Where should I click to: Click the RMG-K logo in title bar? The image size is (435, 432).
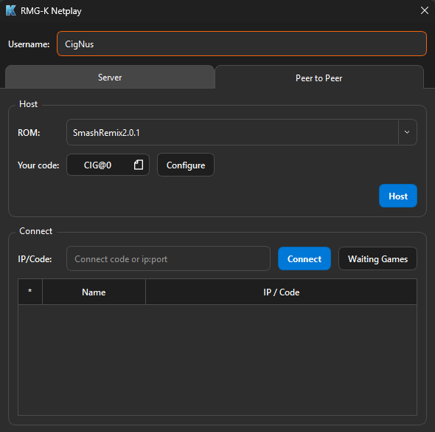11,10
